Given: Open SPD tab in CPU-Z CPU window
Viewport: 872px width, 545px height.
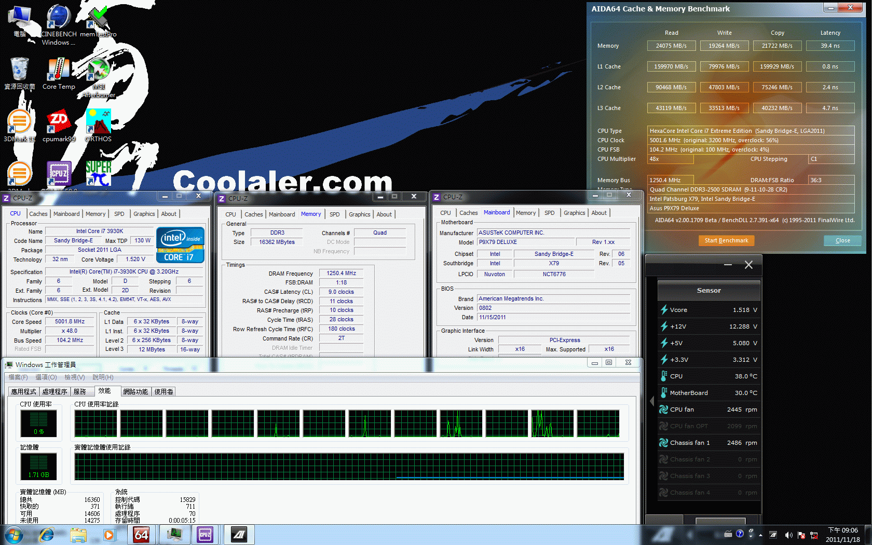Looking at the screenshot, I should tap(119, 214).
